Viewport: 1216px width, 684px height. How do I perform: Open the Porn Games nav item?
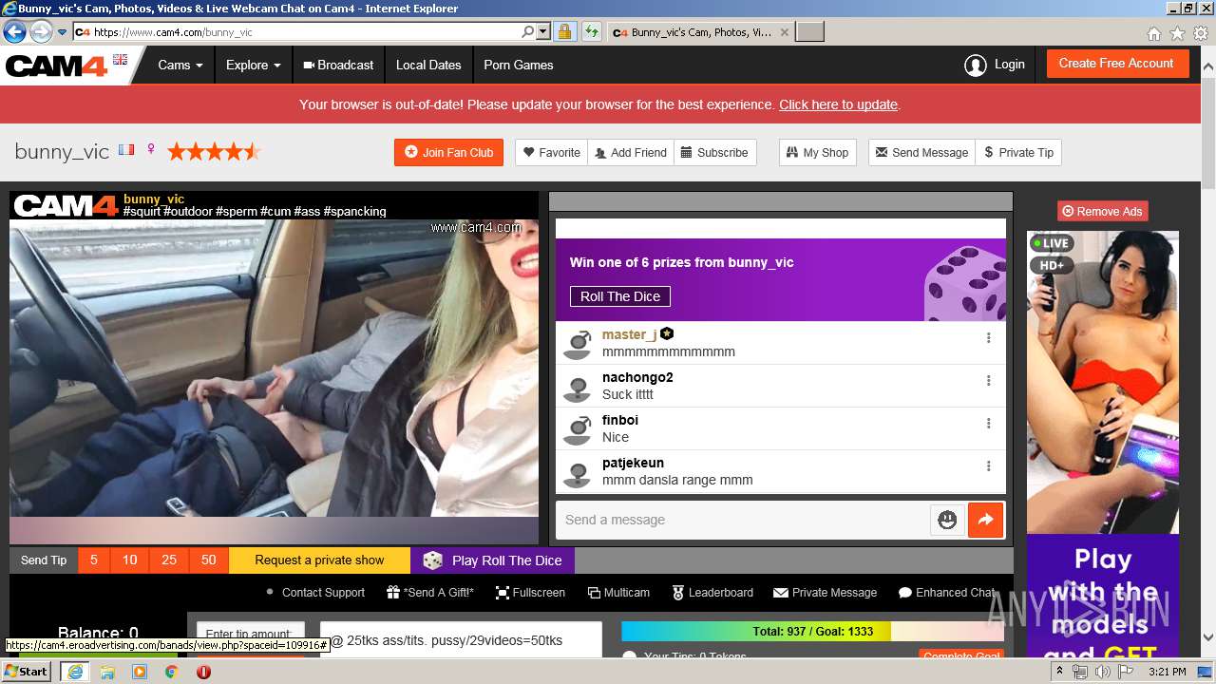coord(518,66)
